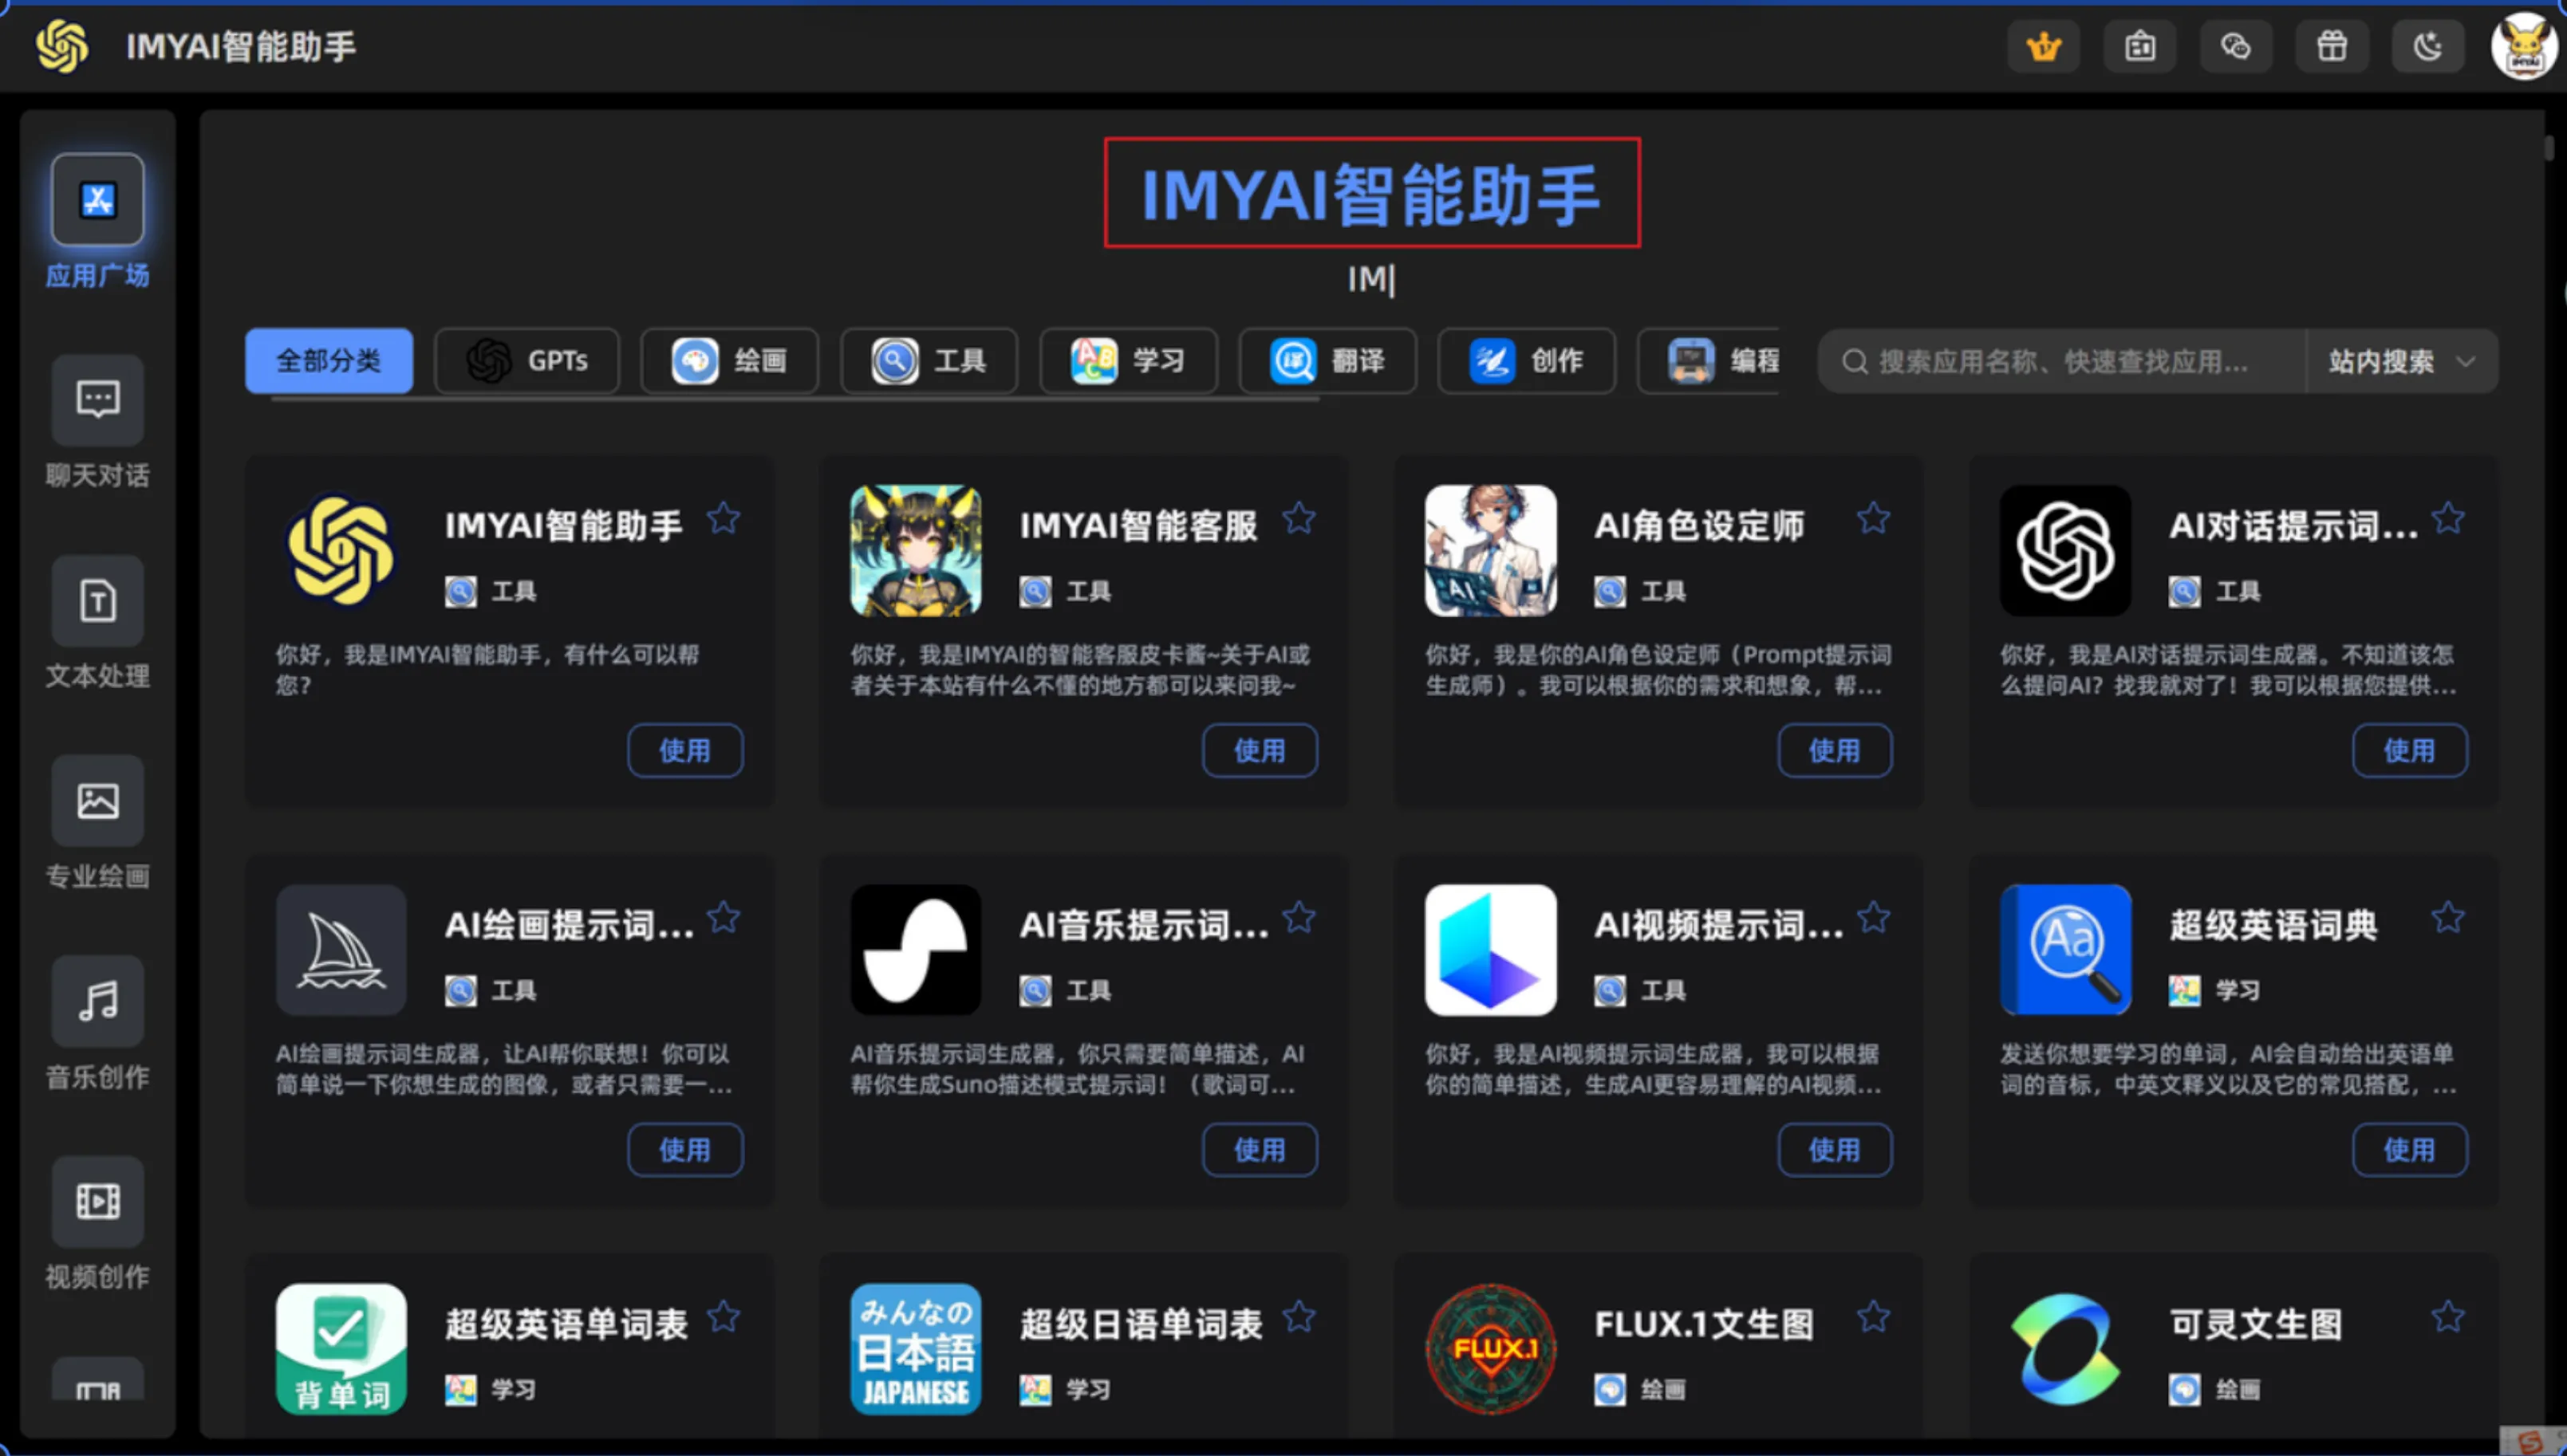Click 使用 on AI音乐提示词 card
This screenshot has height=1456, width=2567.
pyautogui.click(x=1260, y=1149)
